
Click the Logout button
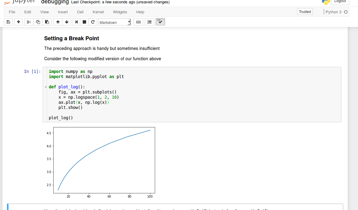click(x=340, y=2)
